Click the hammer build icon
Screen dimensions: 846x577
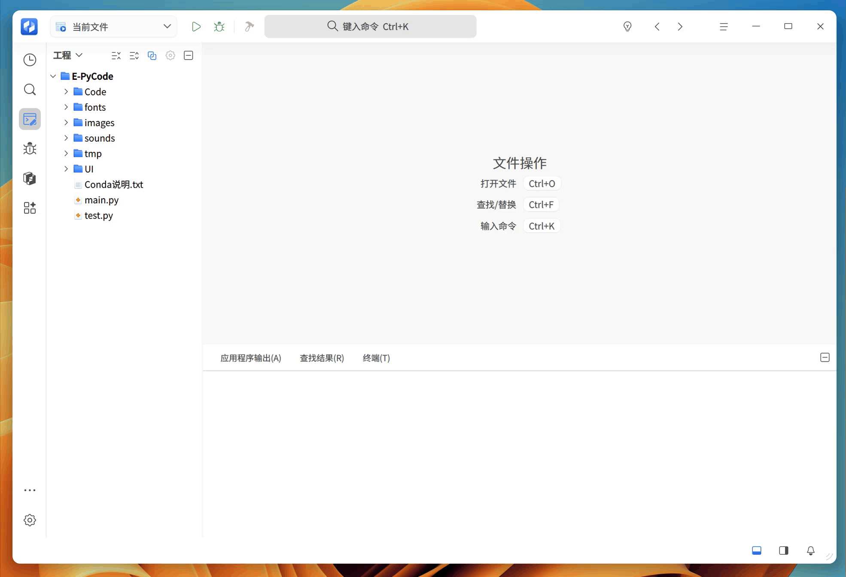249,27
